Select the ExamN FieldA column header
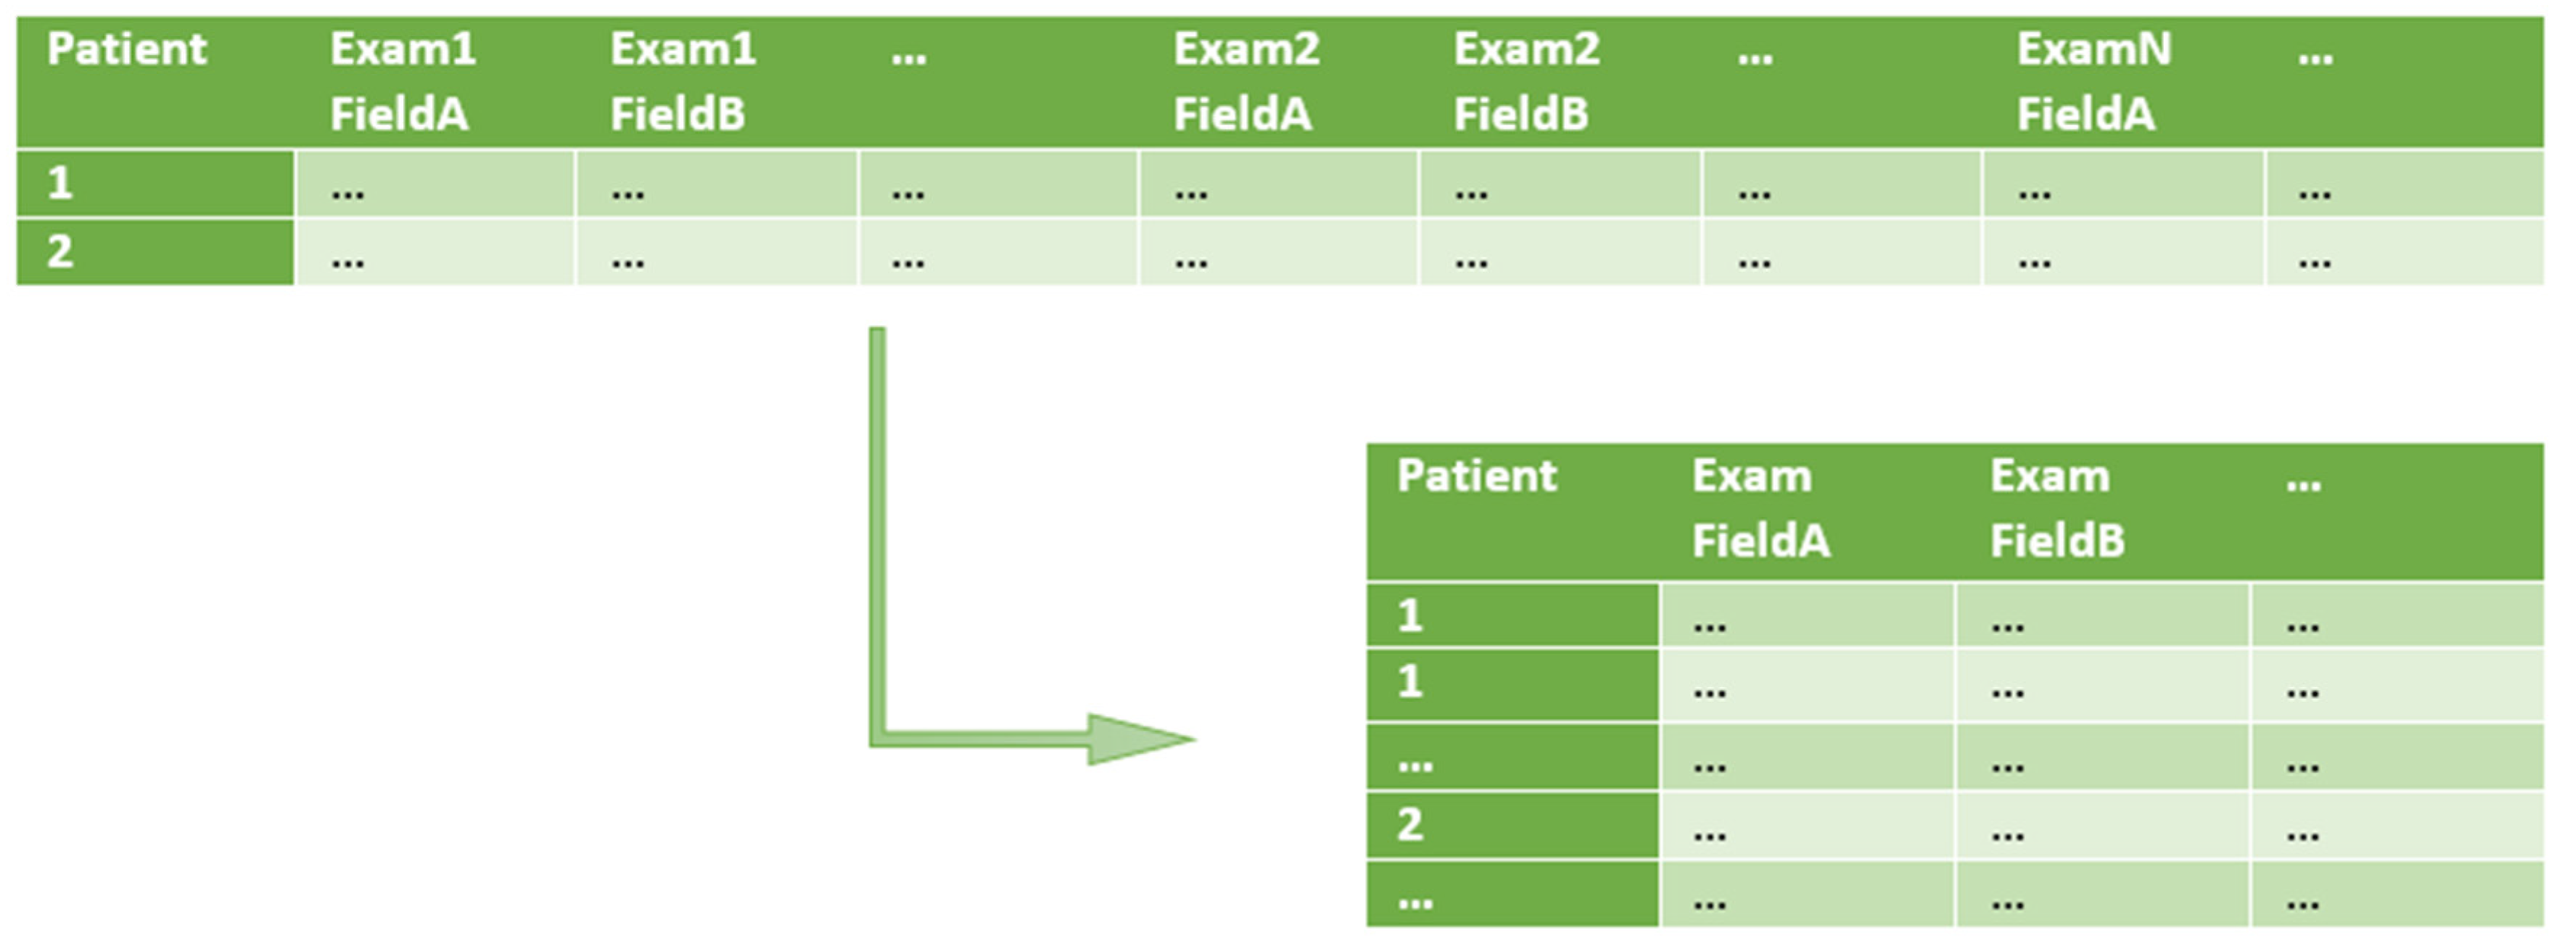Viewport: 2557px width, 946px height. tap(2093, 81)
